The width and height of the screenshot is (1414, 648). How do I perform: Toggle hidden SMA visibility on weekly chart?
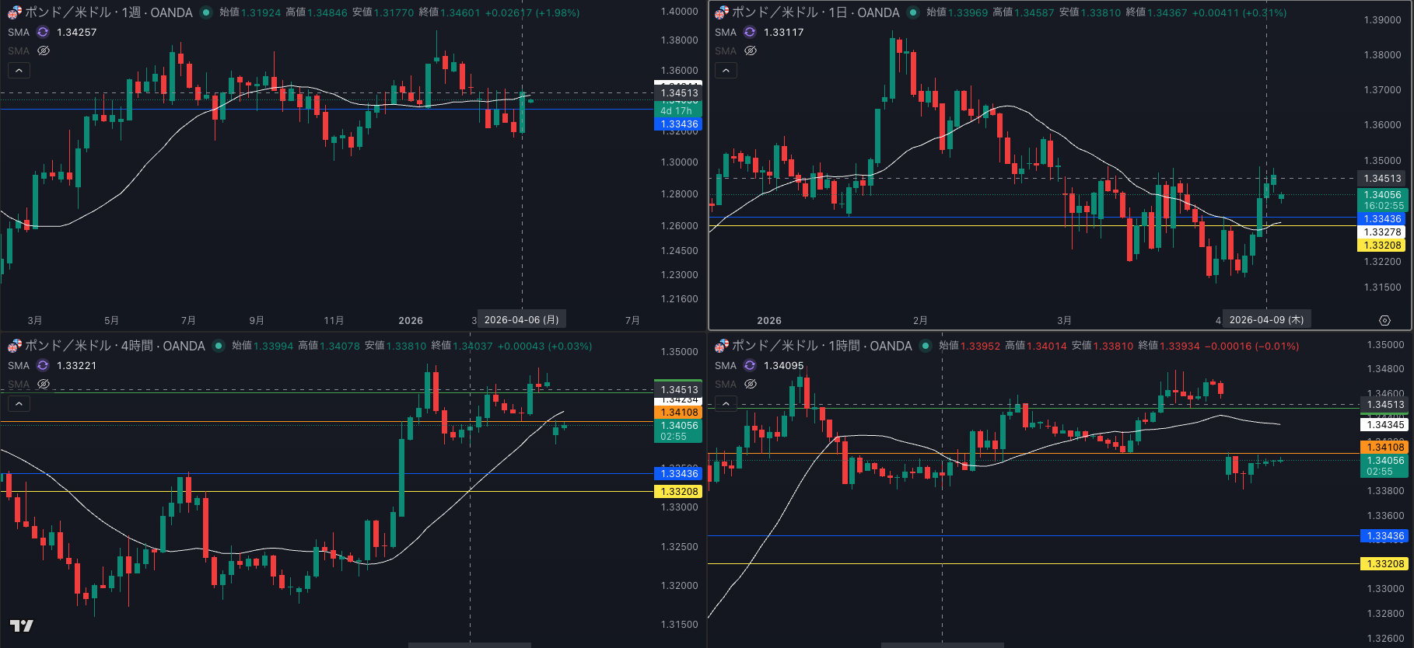tap(44, 51)
